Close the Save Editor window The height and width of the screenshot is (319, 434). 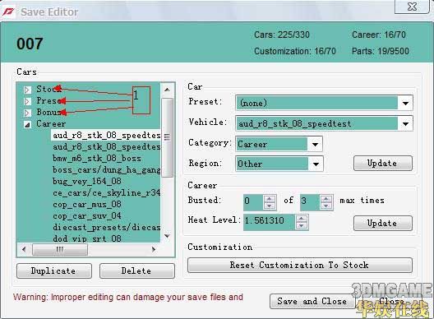(x=412, y=7)
